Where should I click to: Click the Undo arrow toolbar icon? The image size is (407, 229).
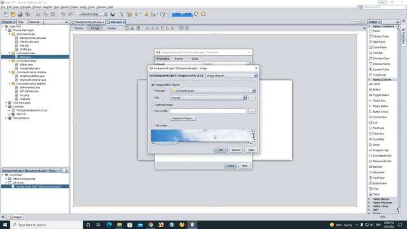pos(63,14)
